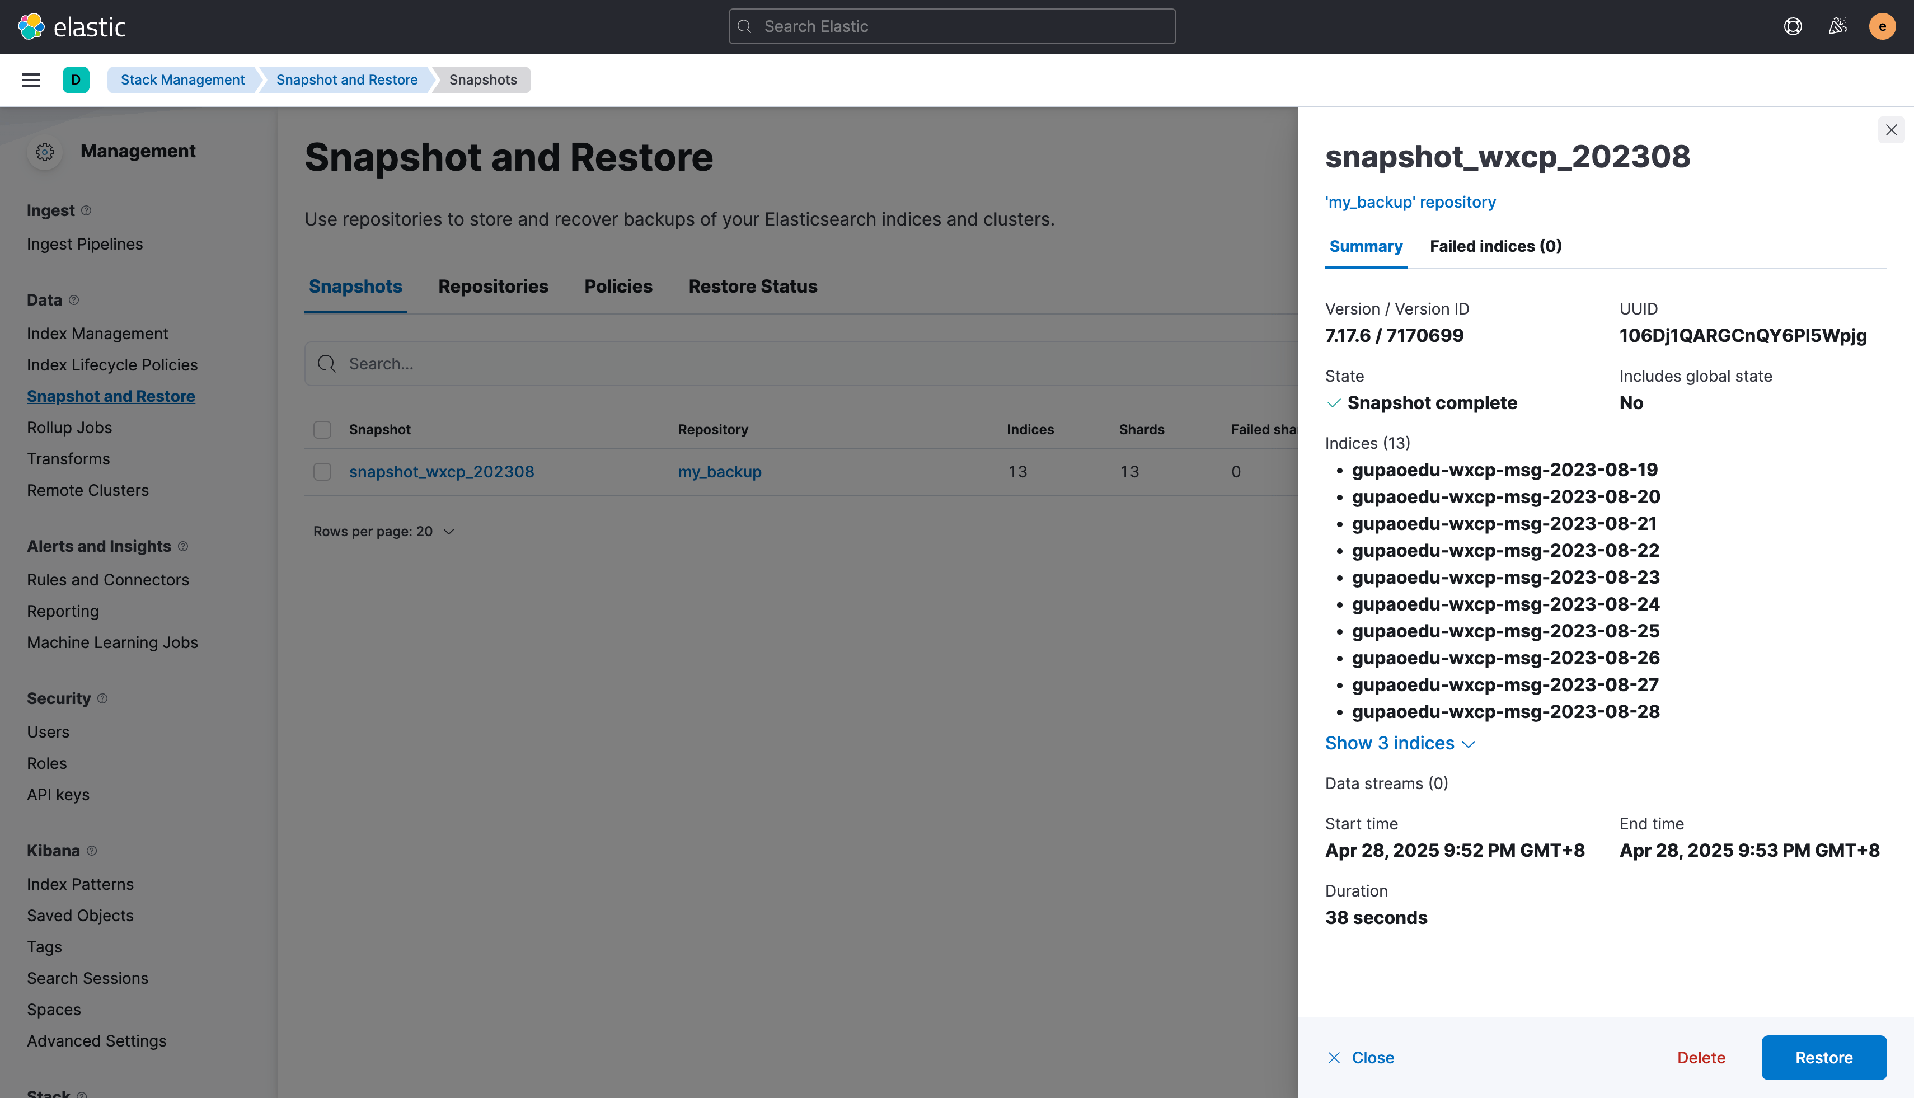Open Search Sessions in sidebar
Image resolution: width=1914 pixels, height=1098 pixels.
[87, 979]
